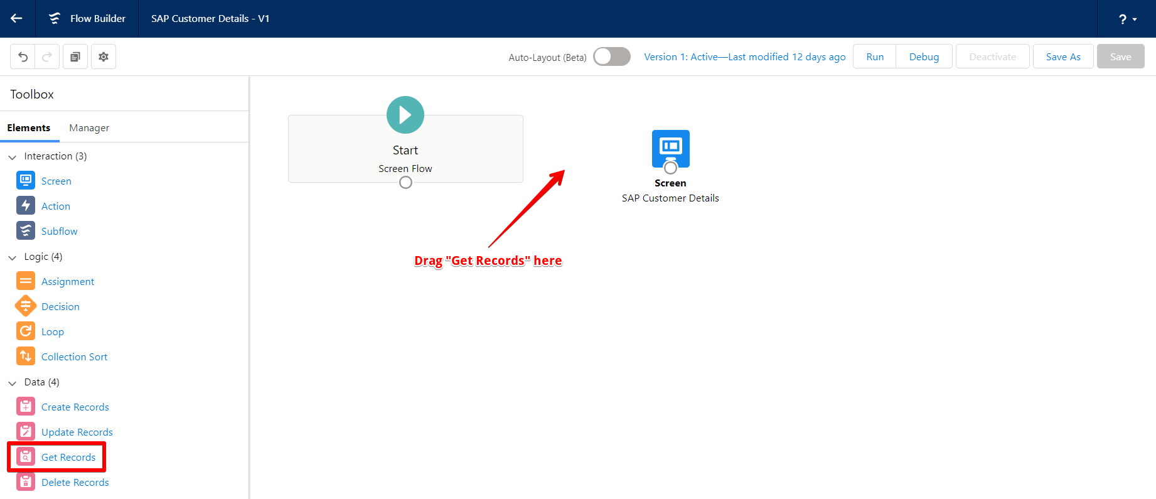The height and width of the screenshot is (499, 1156).
Task: Click the Update Records icon
Action: pyautogui.click(x=26, y=431)
